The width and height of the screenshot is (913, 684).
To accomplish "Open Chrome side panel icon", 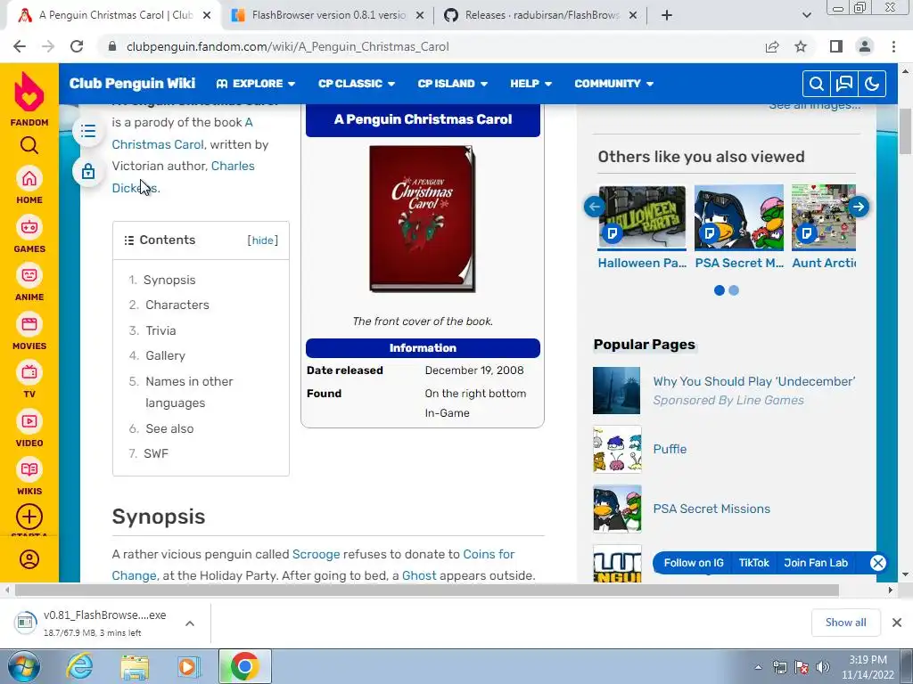I will coord(836,46).
